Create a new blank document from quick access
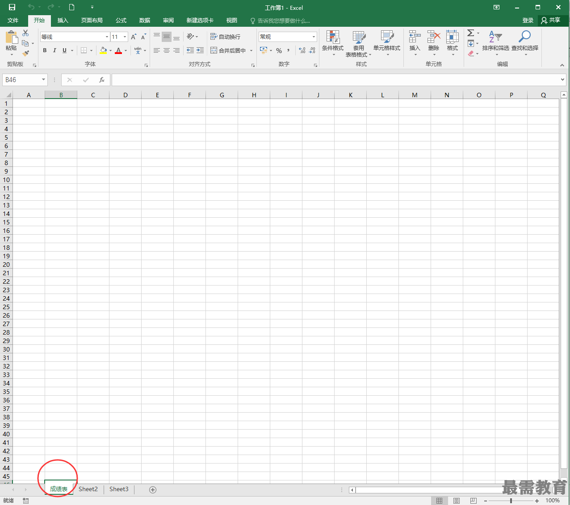 71,7
